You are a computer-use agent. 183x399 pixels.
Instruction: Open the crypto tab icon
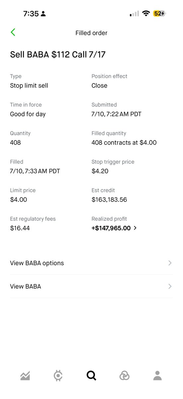point(58,376)
